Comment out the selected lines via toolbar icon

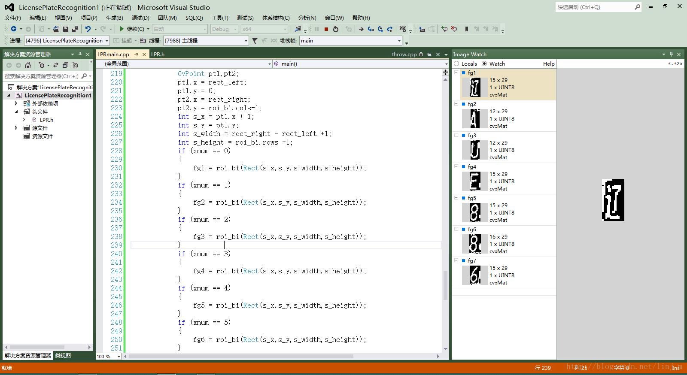point(444,29)
